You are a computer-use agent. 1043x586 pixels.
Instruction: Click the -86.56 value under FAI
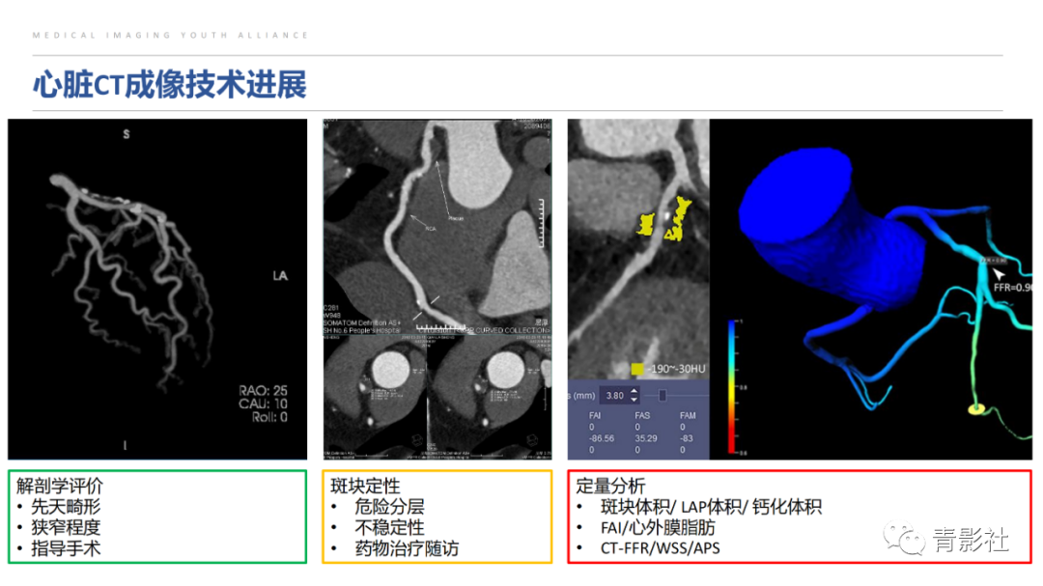(602, 438)
